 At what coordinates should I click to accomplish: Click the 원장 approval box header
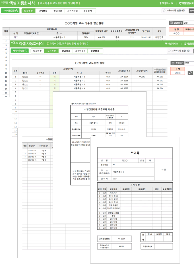[168, 234]
